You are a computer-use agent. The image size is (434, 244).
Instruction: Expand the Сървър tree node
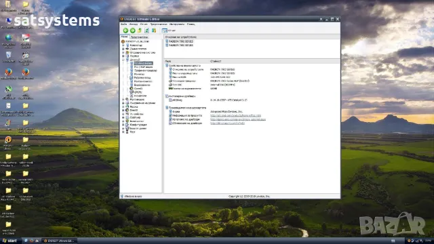(x=123, y=56)
